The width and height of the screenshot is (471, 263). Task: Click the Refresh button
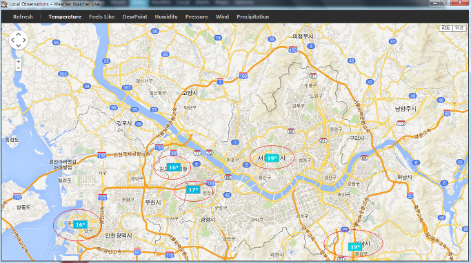(x=23, y=17)
